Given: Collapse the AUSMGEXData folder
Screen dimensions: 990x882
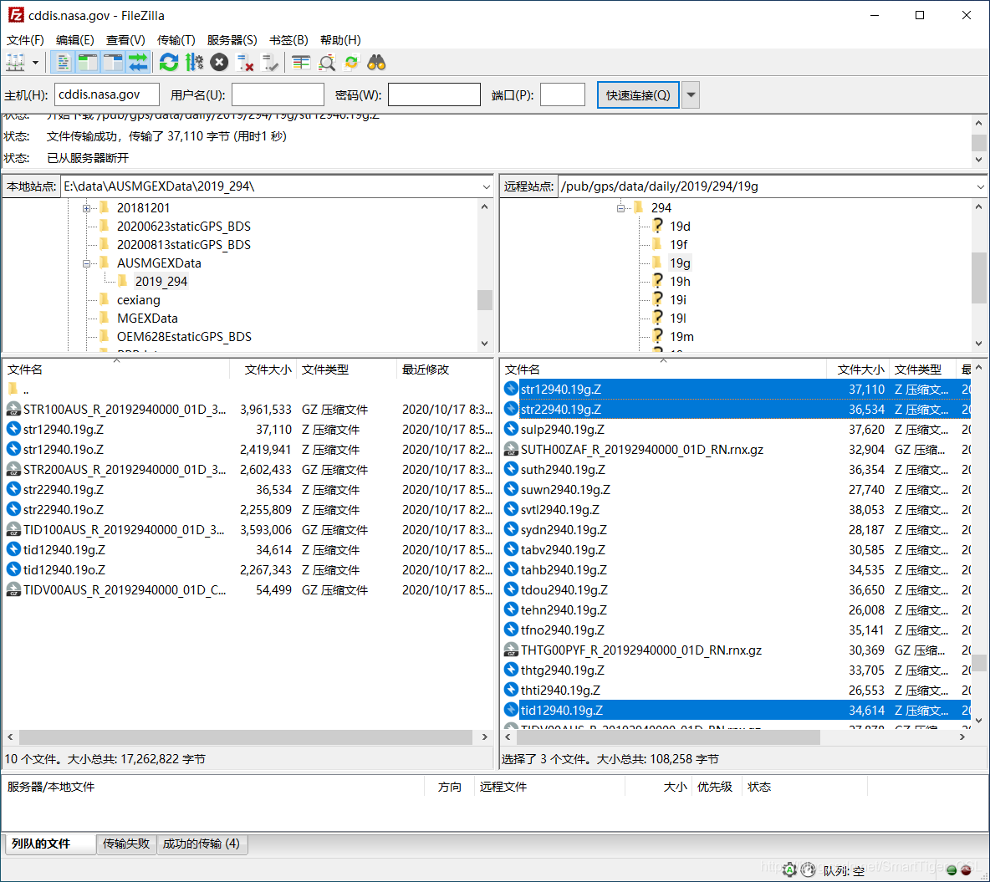Looking at the screenshot, I should (86, 263).
